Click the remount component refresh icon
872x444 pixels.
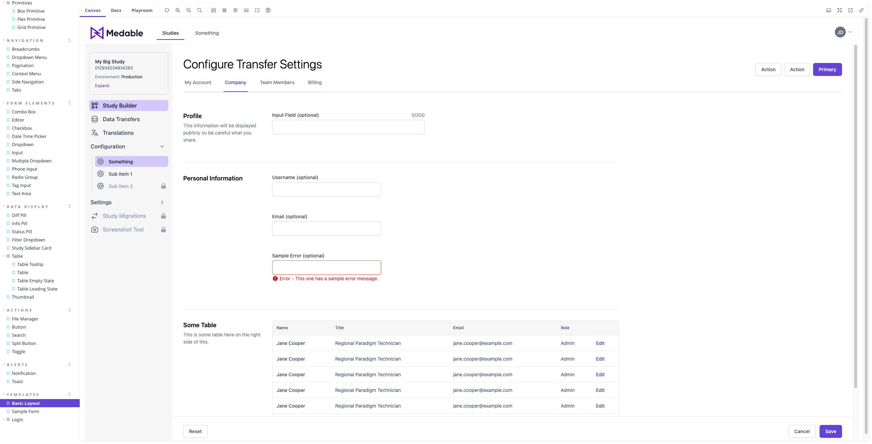tap(167, 10)
